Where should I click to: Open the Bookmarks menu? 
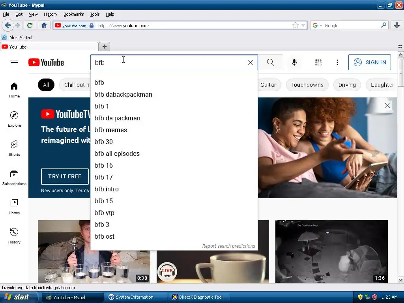pyautogui.click(x=74, y=14)
